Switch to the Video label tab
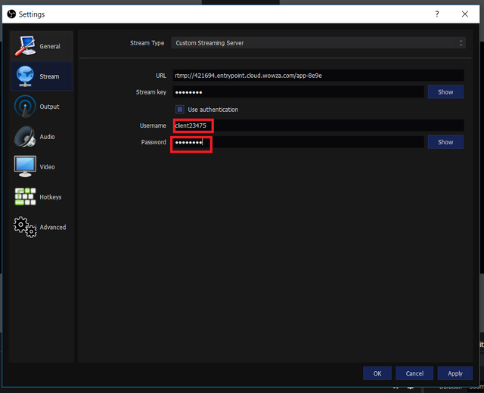Viewport: 484px width, 393px height. click(x=47, y=167)
